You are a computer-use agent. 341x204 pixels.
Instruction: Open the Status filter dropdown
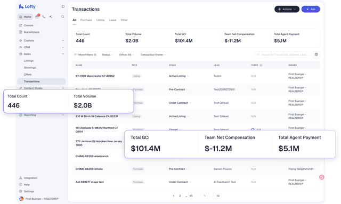[x=108, y=55]
